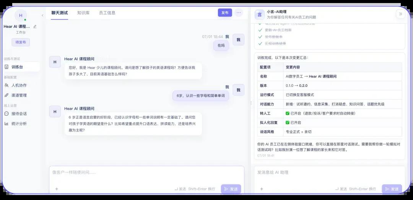Switch to the 知识库 tab
Viewport: 413px width, 200px height.
(83, 13)
